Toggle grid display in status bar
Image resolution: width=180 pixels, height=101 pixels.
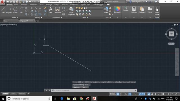point(118,94)
